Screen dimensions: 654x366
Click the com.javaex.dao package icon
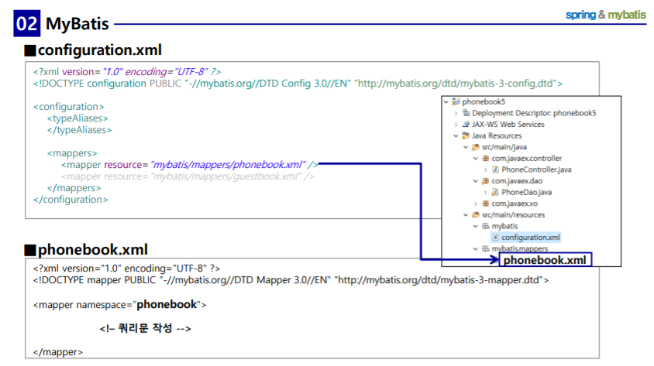[x=486, y=181]
